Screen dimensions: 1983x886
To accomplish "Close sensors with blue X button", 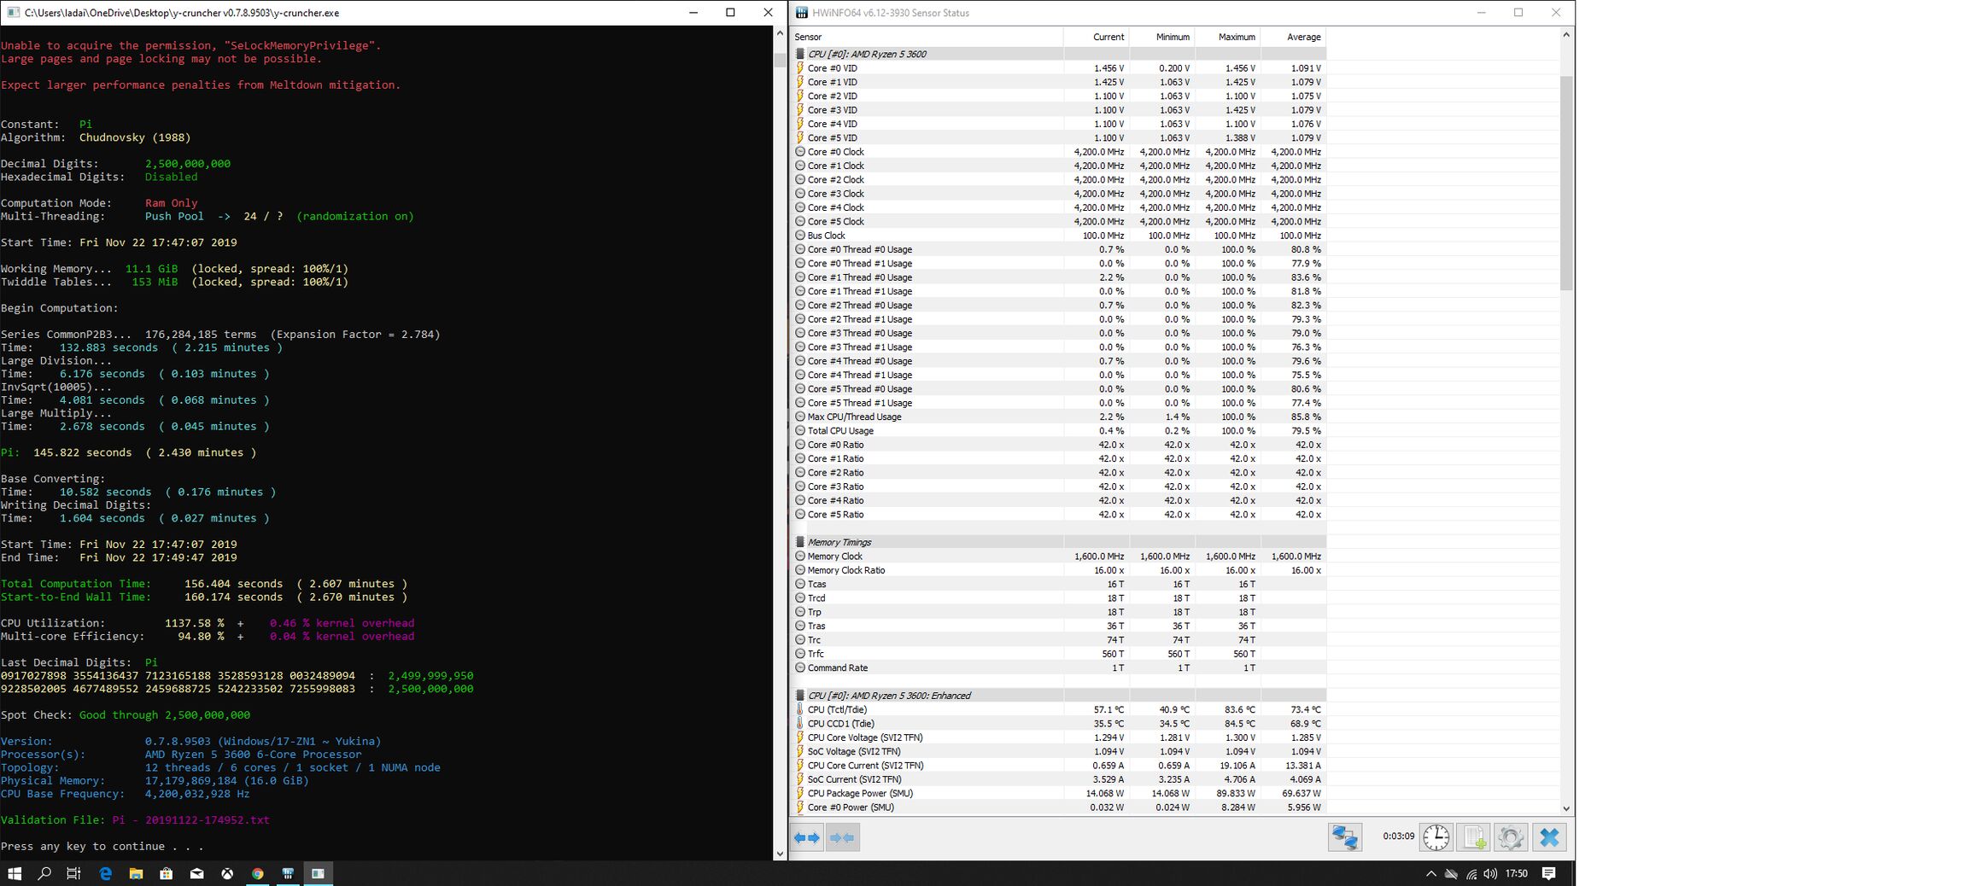I will click(1549, 837).
